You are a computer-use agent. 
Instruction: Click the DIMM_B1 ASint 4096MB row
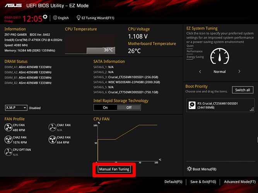point(28,78)
